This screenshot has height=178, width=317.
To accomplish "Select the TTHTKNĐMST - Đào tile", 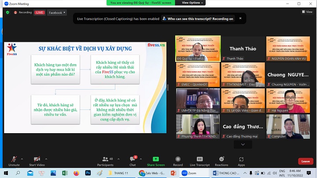I will [243, 75].
